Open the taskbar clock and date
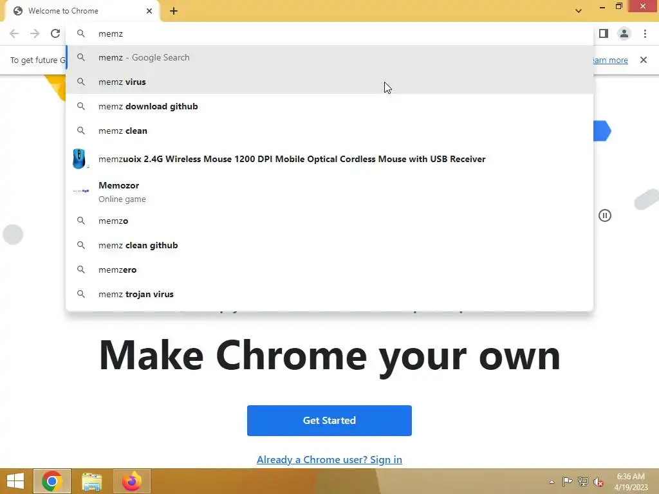Image resolution: width=659 pixels, height=494 pixels. [631, 482]
